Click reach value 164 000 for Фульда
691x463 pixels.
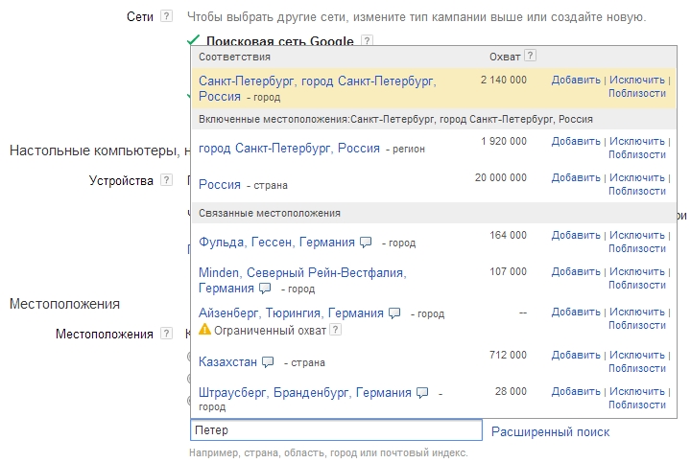pyautogui.click(x=508, y=235)
